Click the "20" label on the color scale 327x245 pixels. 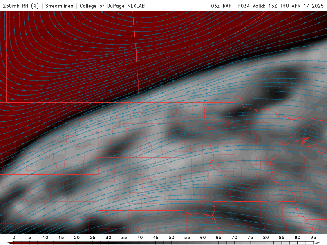click(x=77, y=238)
